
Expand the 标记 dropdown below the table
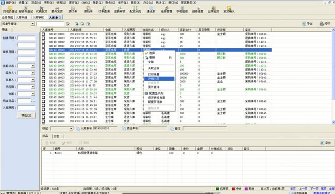click(x=71, y=129)
